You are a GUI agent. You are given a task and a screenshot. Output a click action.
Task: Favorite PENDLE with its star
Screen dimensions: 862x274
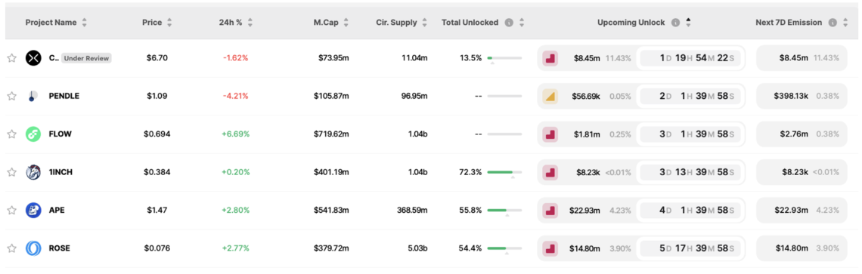(11, 96)
